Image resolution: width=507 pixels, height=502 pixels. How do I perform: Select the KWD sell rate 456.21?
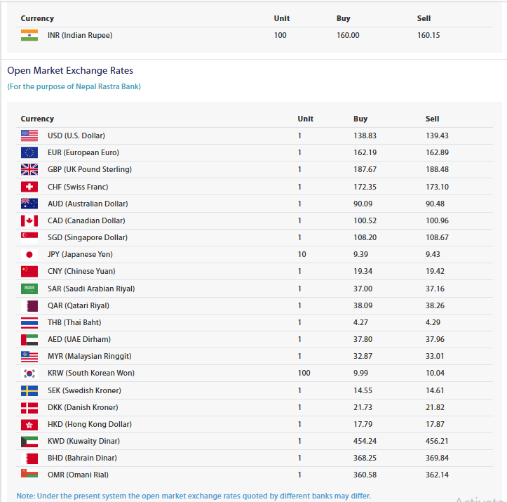point(437,441)
